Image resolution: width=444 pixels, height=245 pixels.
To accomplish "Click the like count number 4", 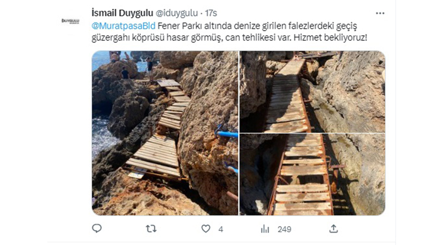I will click(221, 229).
